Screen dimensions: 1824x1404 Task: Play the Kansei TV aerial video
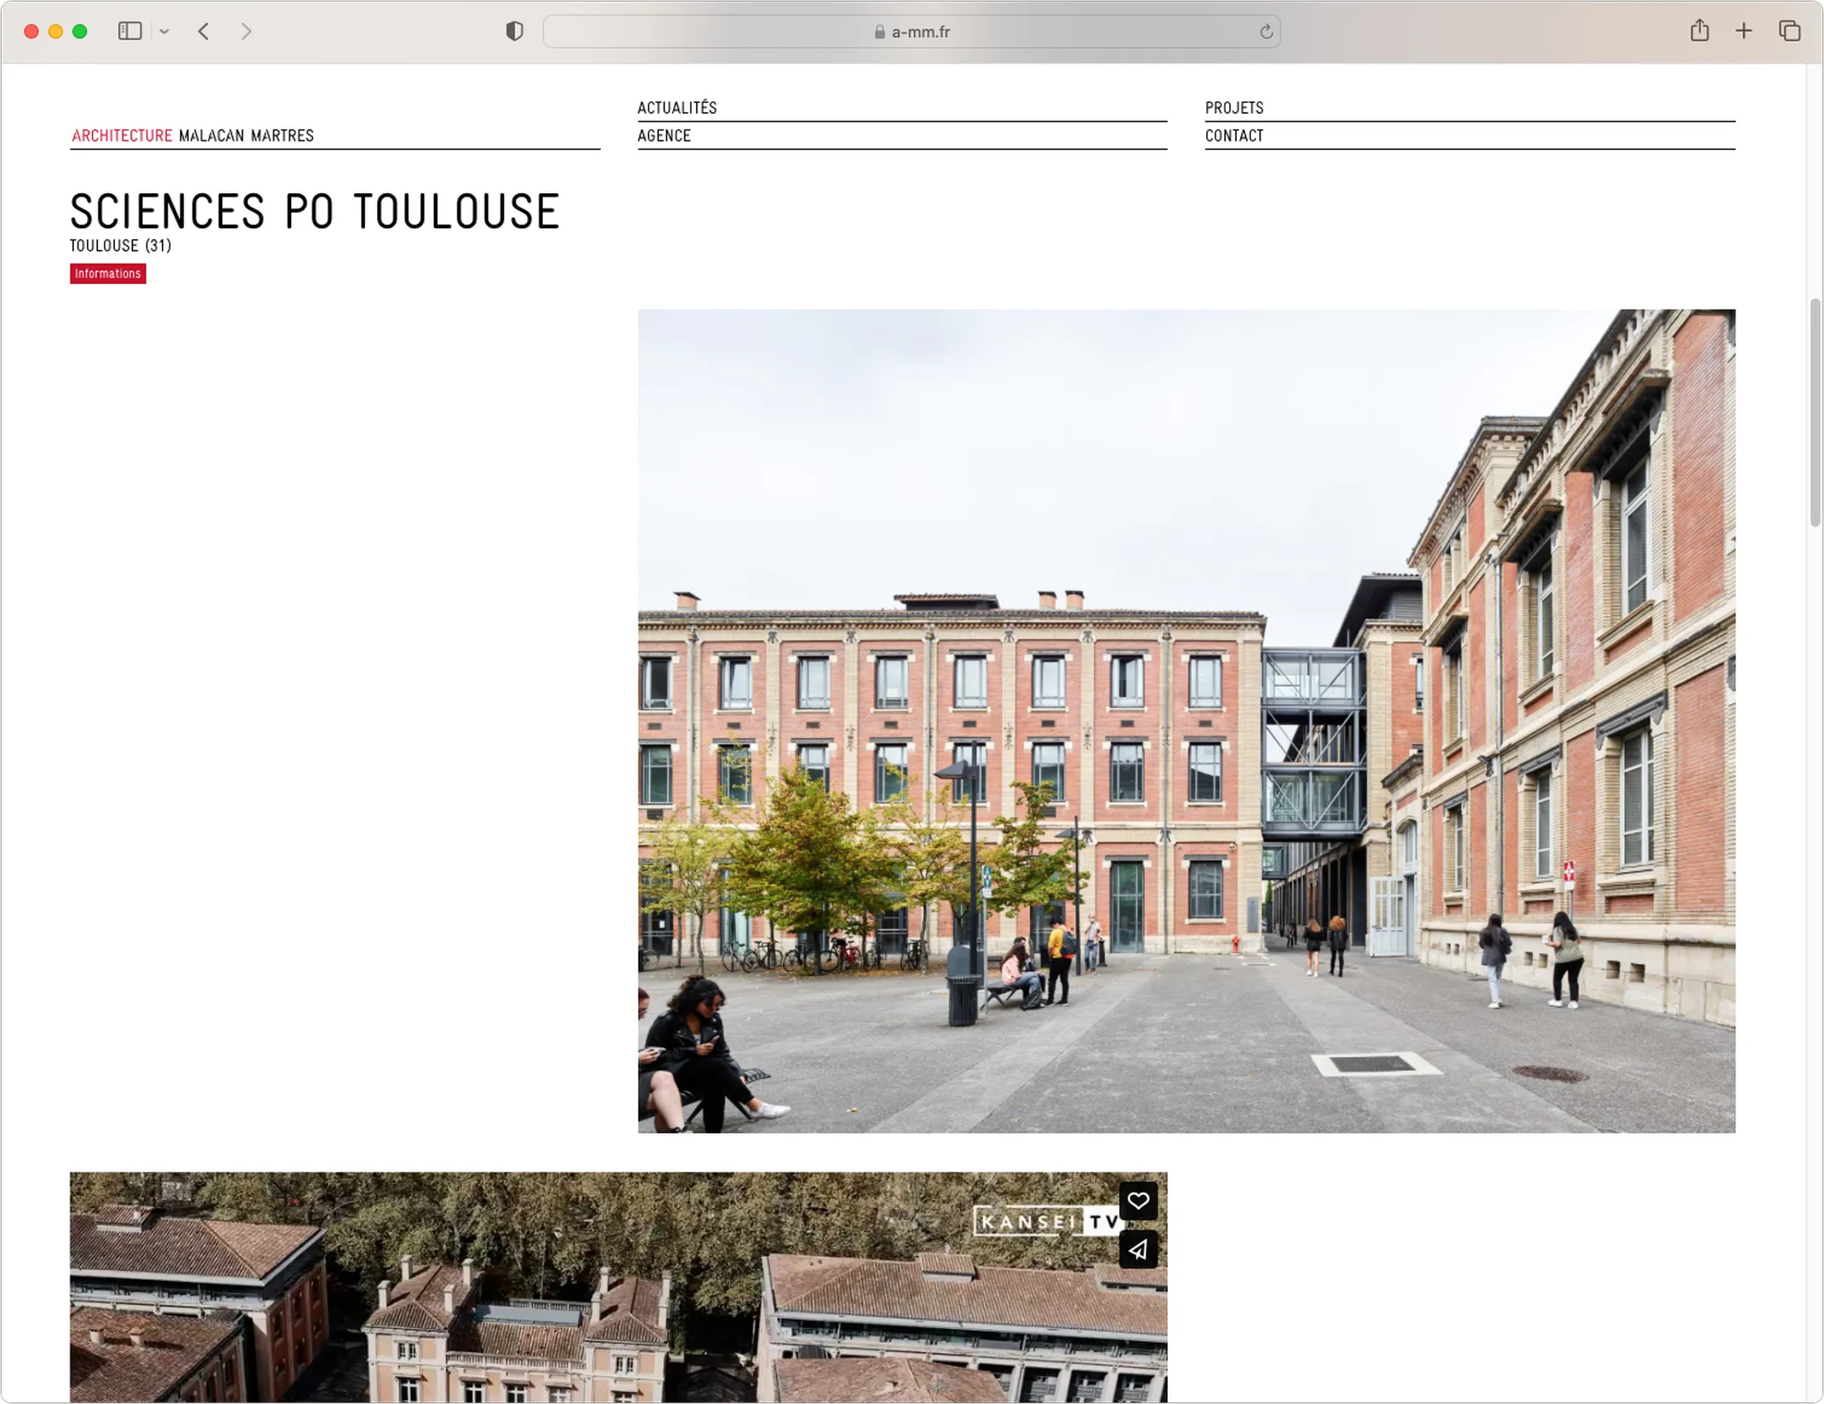click(x=618, y=1287)
